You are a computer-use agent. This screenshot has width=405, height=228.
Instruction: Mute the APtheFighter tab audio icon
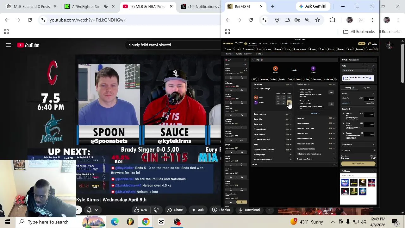[x=106, y=6]
